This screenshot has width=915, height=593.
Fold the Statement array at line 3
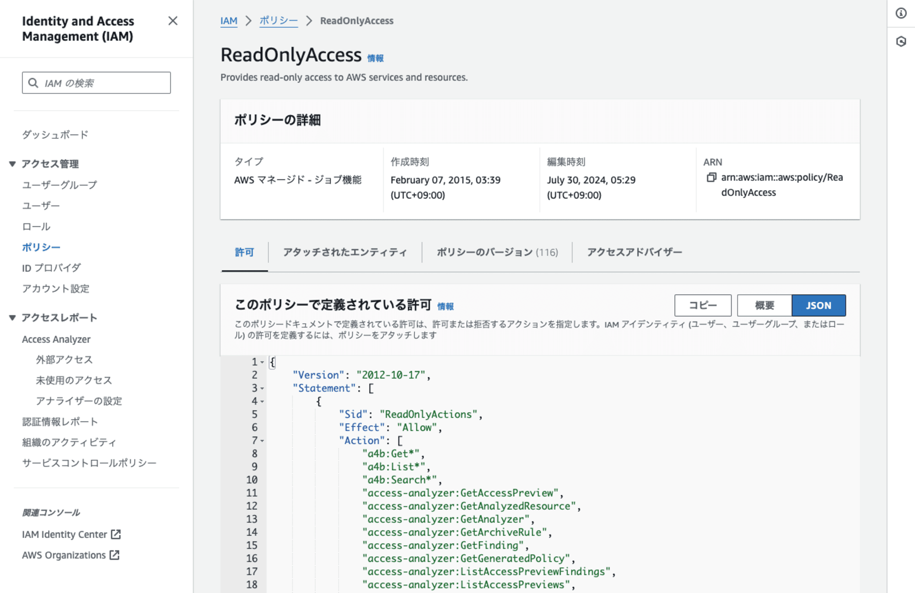click(x=262, y=388)
